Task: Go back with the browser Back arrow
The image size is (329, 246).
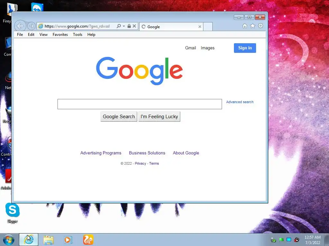Action: [20, 26]
